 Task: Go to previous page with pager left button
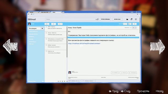point(124,24)
